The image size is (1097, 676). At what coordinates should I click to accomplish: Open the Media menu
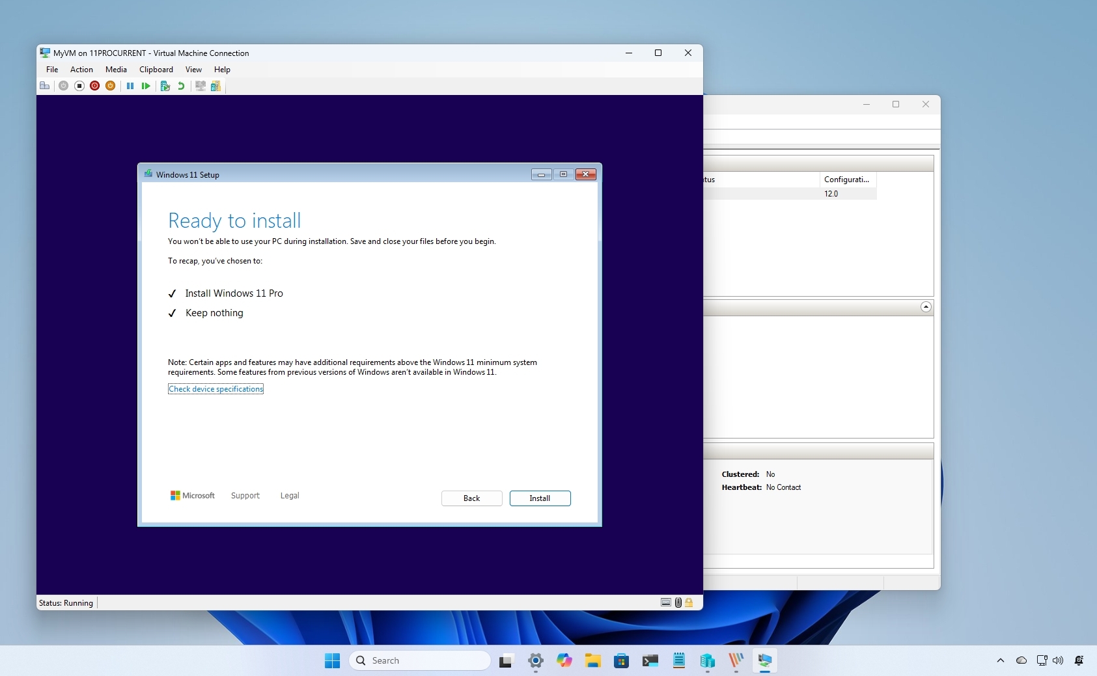pos(115,70)
